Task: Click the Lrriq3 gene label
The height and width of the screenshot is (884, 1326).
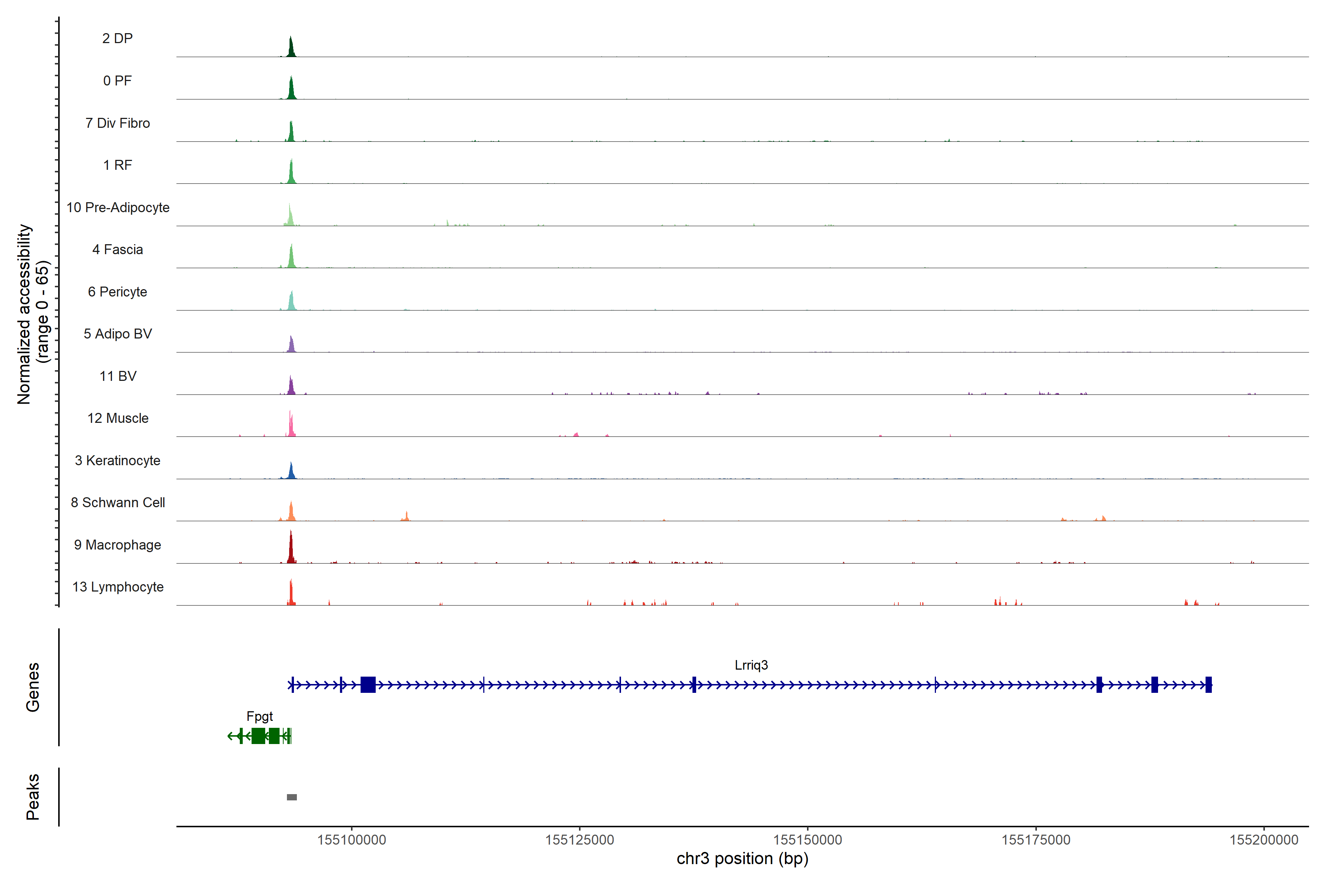Action: pos(751,665)
